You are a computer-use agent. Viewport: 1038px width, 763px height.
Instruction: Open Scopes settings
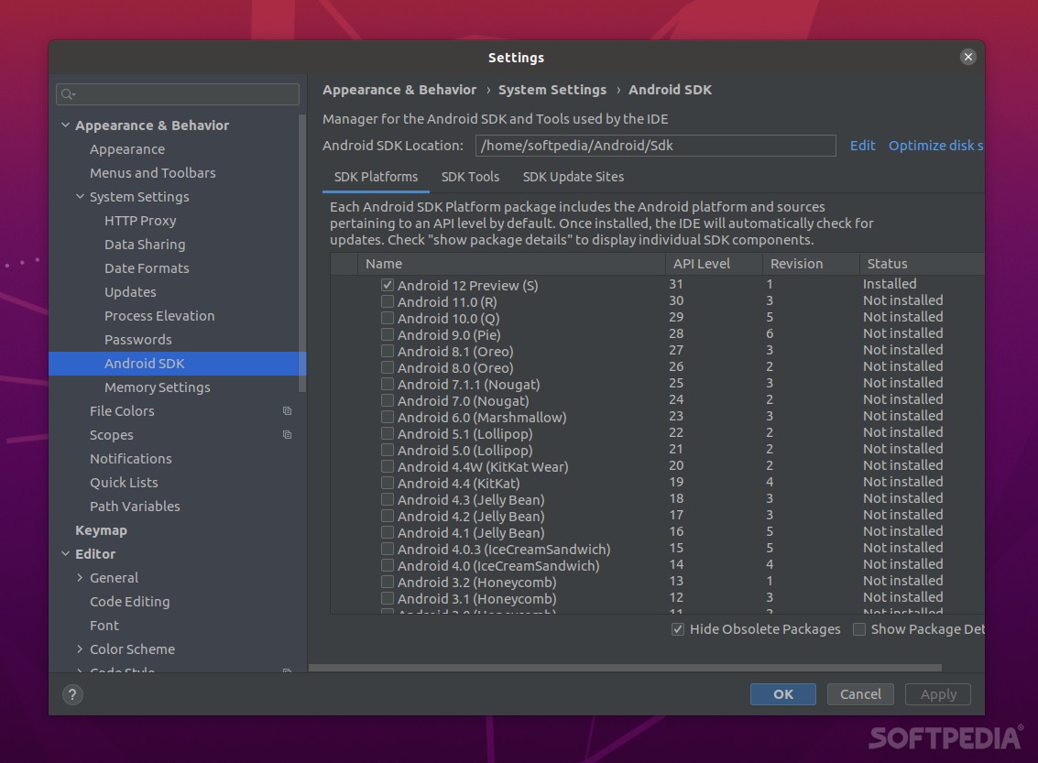pyautogui.click(x=111, y=435)
